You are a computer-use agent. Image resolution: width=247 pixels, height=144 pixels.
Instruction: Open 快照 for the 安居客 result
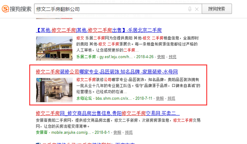[117, 132]
